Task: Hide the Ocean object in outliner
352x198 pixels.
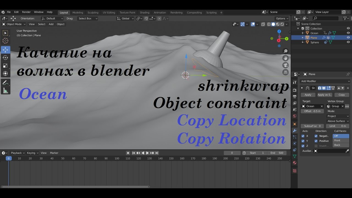Action: [348, 33]
